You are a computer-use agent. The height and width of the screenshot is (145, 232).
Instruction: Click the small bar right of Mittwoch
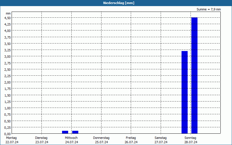point(75,132)
